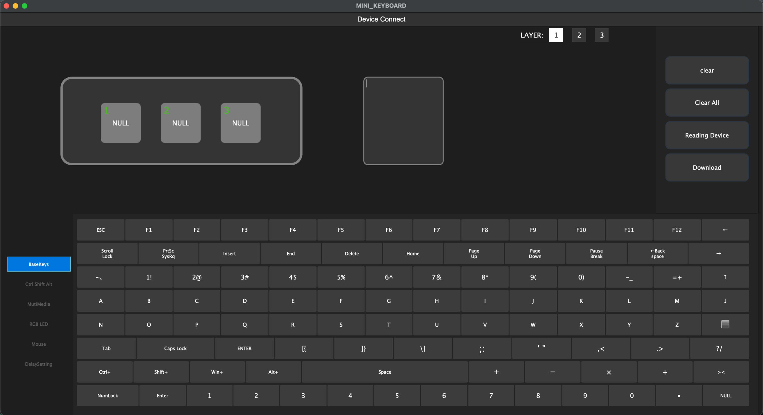Click the Download button
The image size is (763, 415).
click(x=707, y=168)
